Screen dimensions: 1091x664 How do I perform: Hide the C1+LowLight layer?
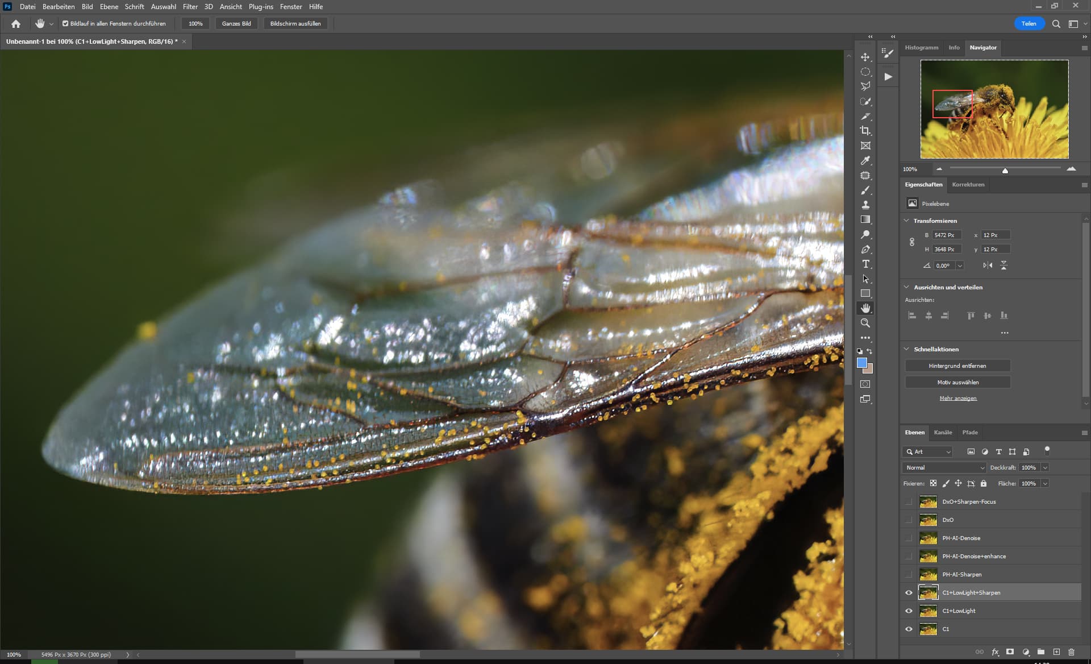pos(909,611)
